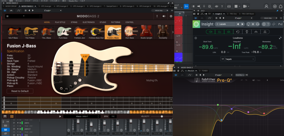The height and width of the screenshot is (136, 284).
Task: Open MODO BASS 2 settings gear
Action: [171, 16]
